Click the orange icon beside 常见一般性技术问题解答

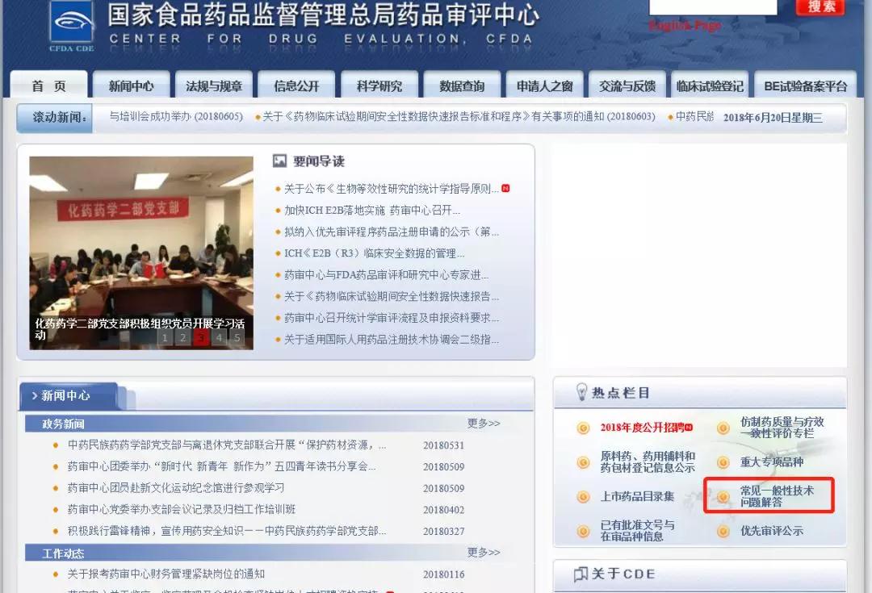coord(723,497)
